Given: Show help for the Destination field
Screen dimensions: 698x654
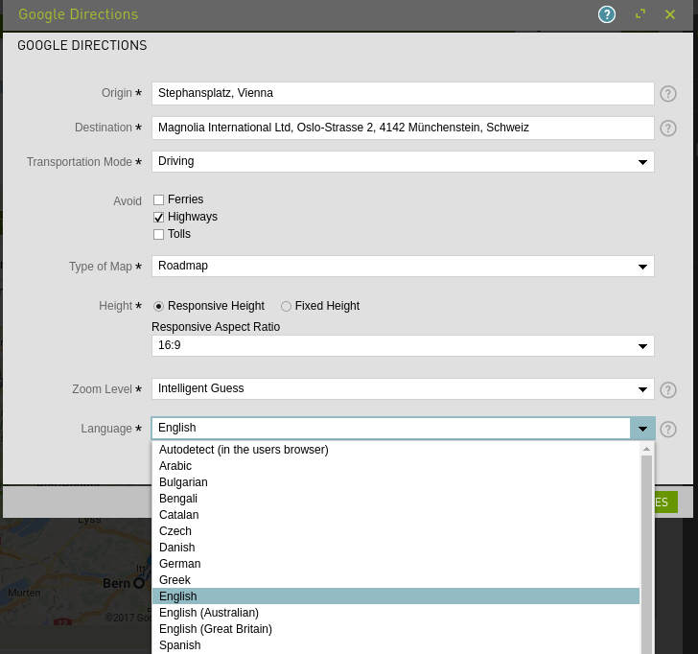Looking at the screenshot, I should click(667, 128).
